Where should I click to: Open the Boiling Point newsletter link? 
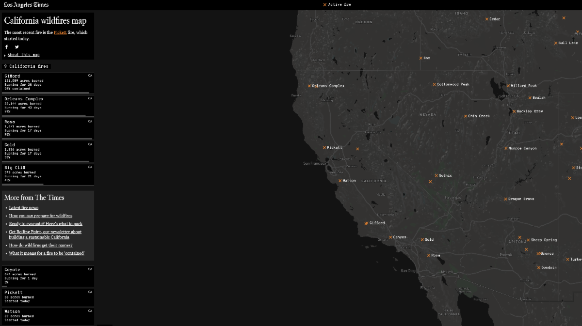click(x=45, y=234)
